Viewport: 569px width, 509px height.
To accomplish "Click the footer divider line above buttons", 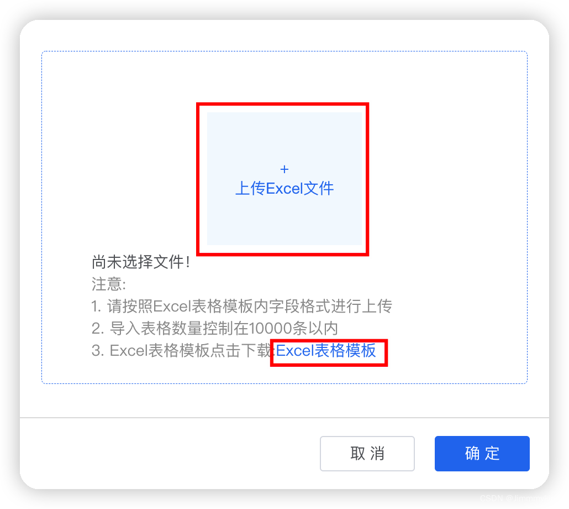I will coord(284,418).
